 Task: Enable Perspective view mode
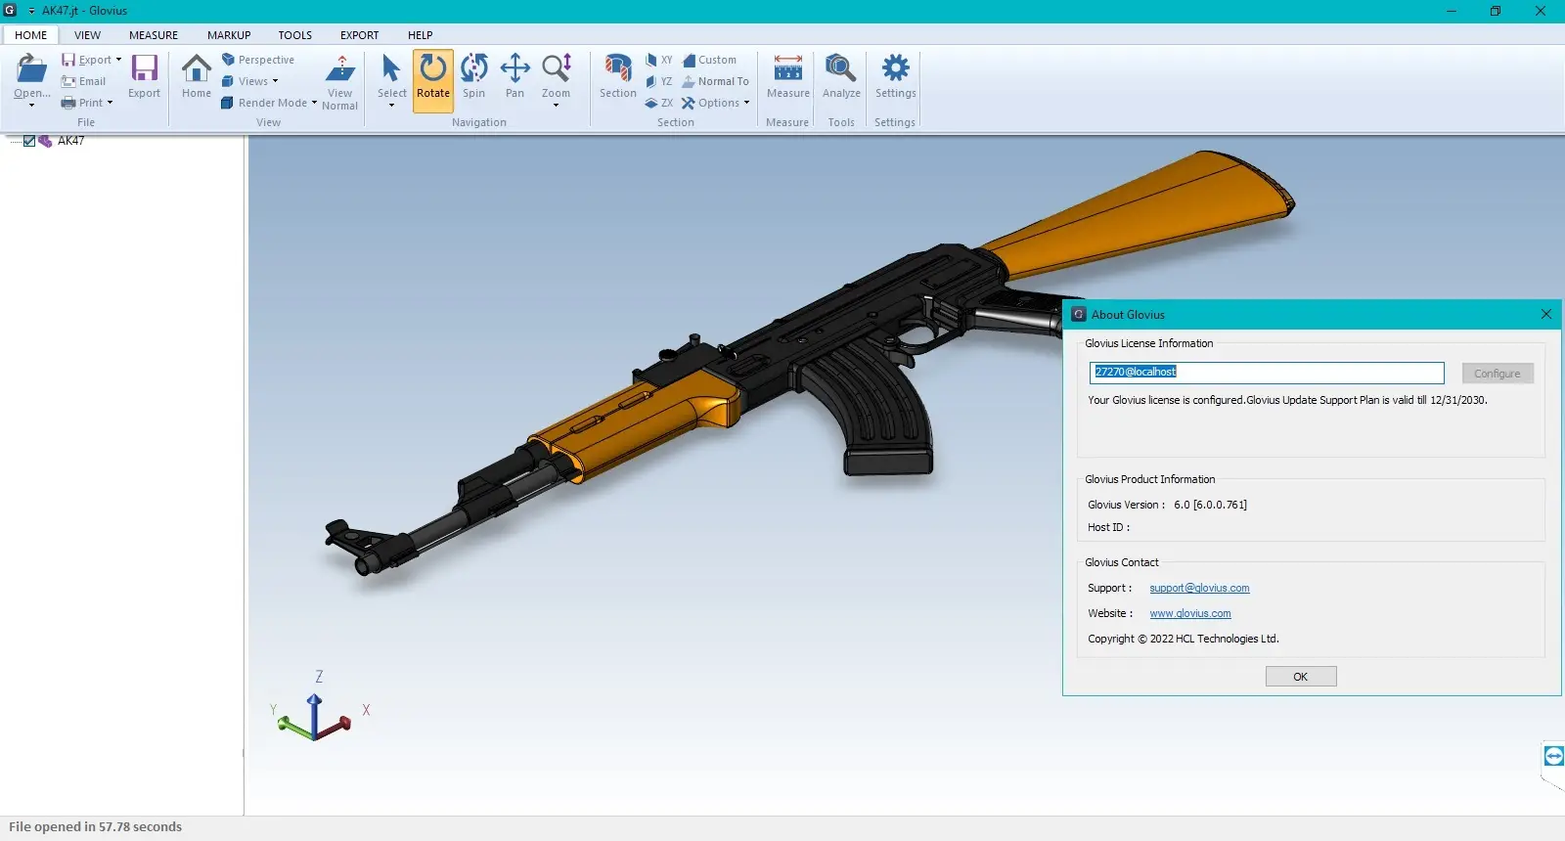[x=258, y=60]
